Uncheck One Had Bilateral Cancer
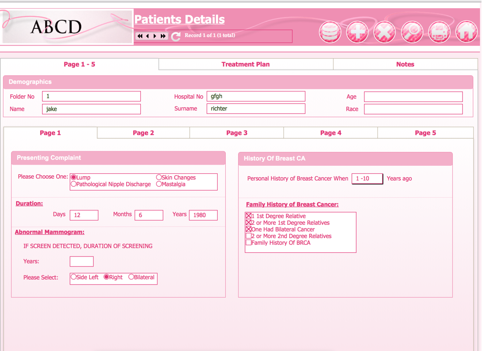 tap(249, 230)
